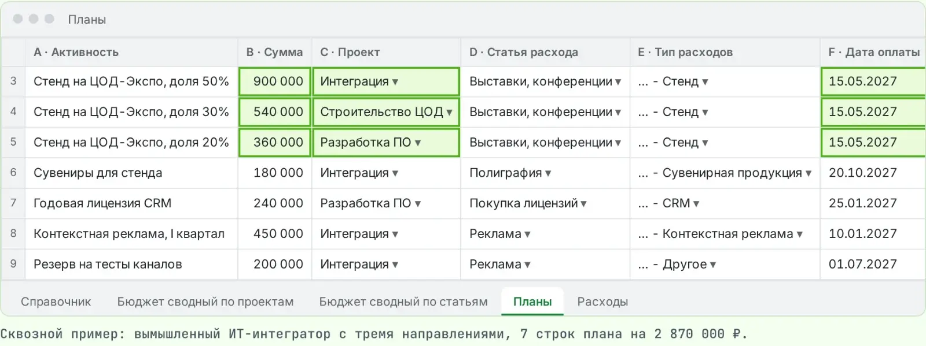Switch to Справочник sheet tab
The height and width of the screenshot is (346, 926).
[56, 302]
